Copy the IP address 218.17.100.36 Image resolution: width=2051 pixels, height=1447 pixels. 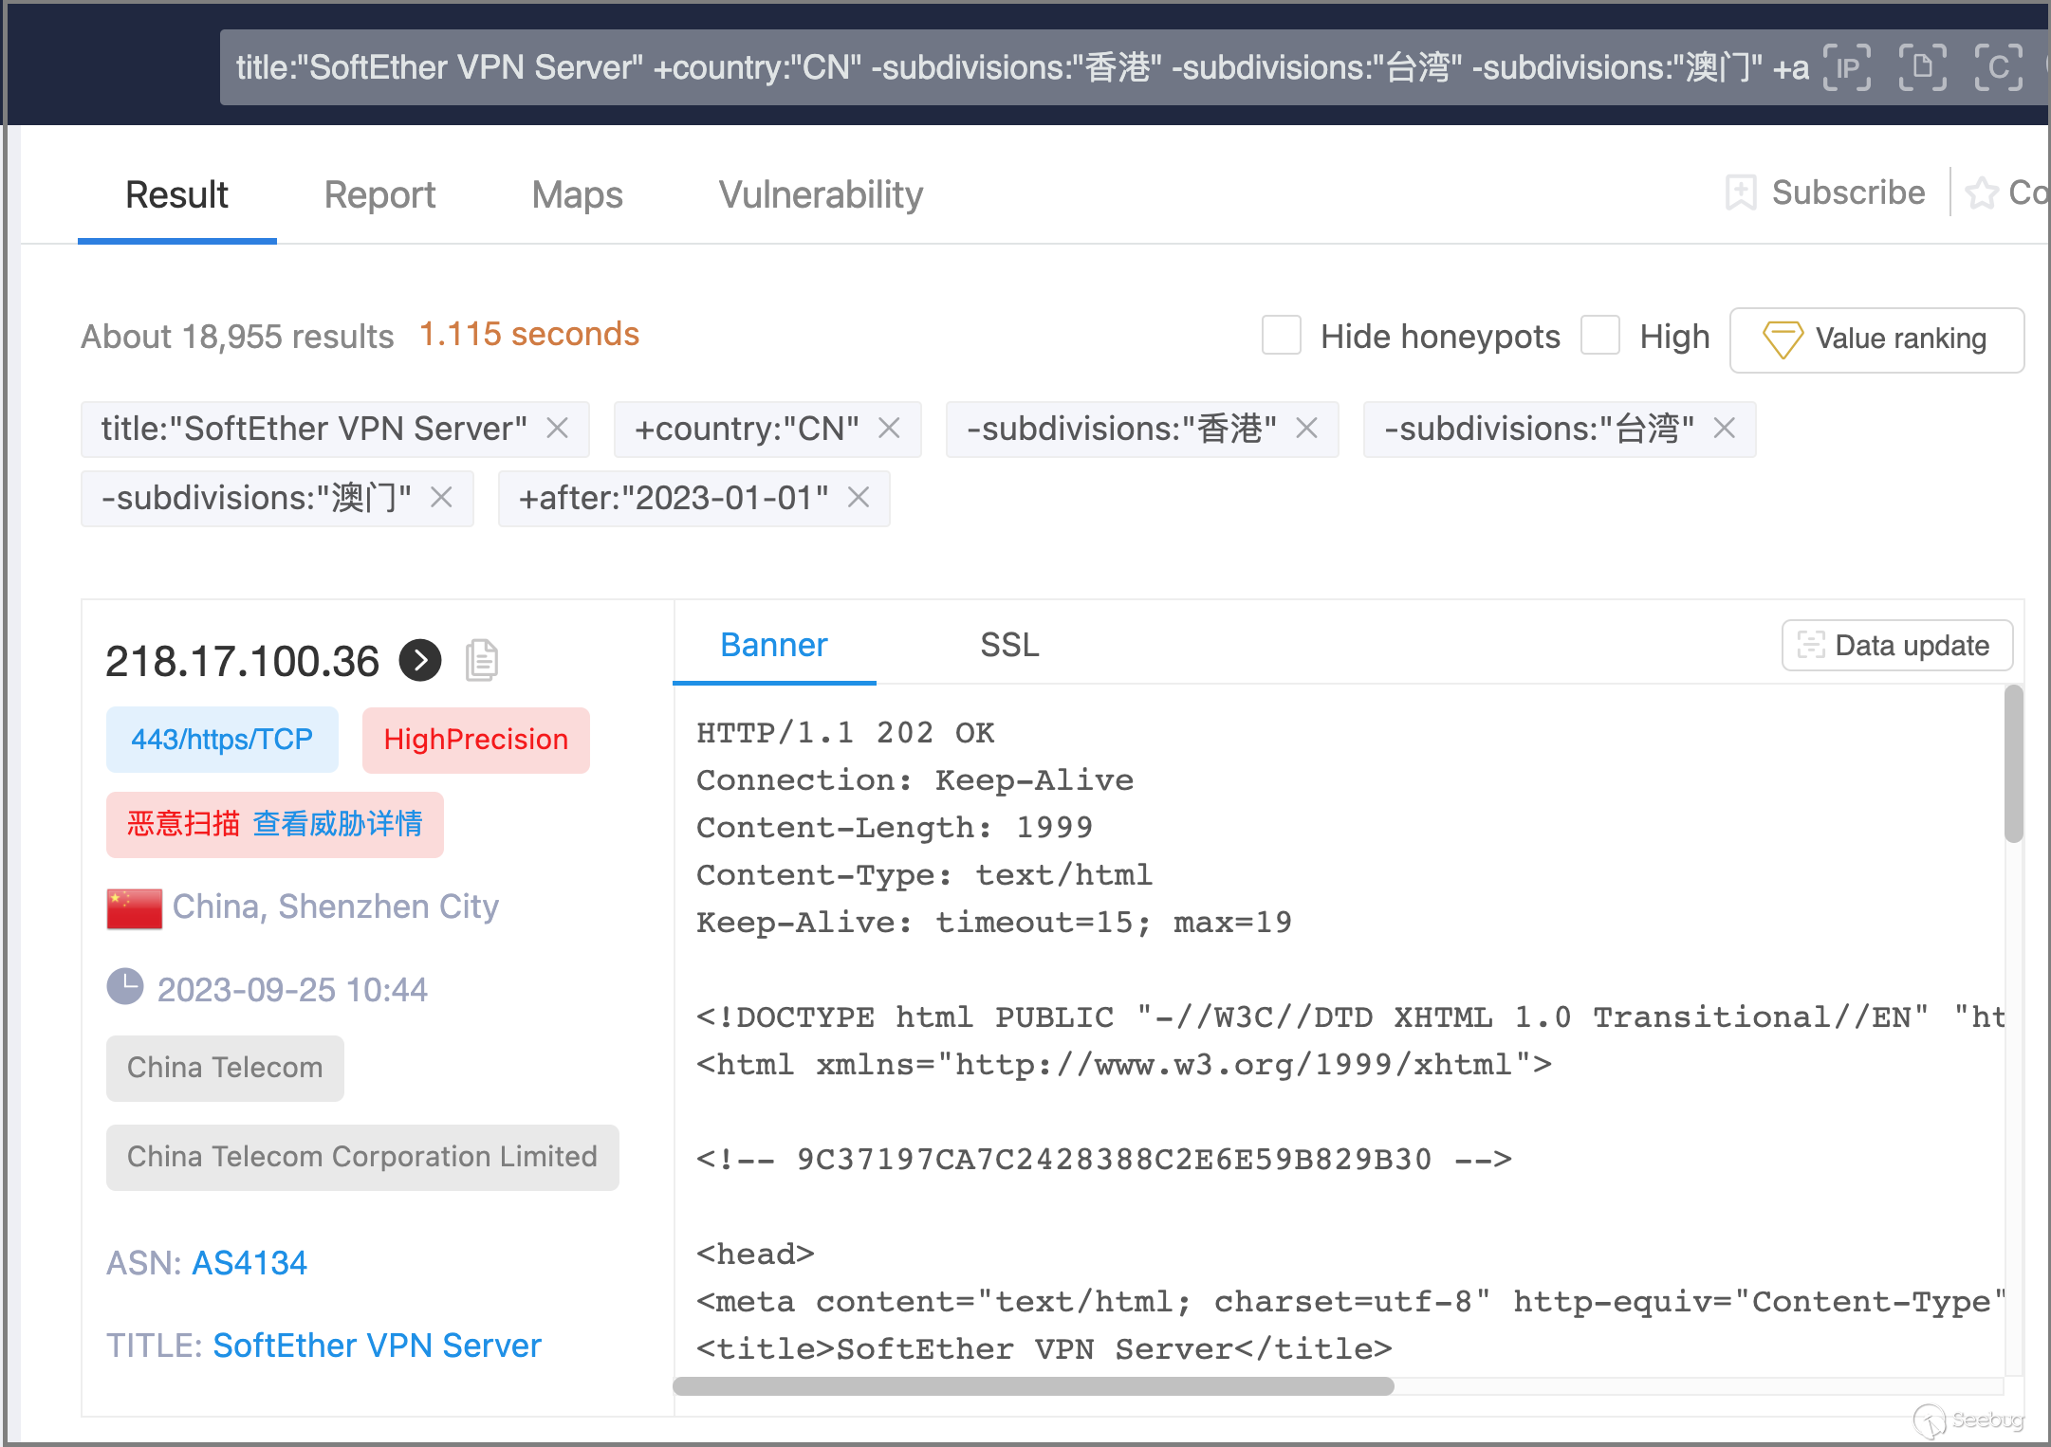click(482, 660)
